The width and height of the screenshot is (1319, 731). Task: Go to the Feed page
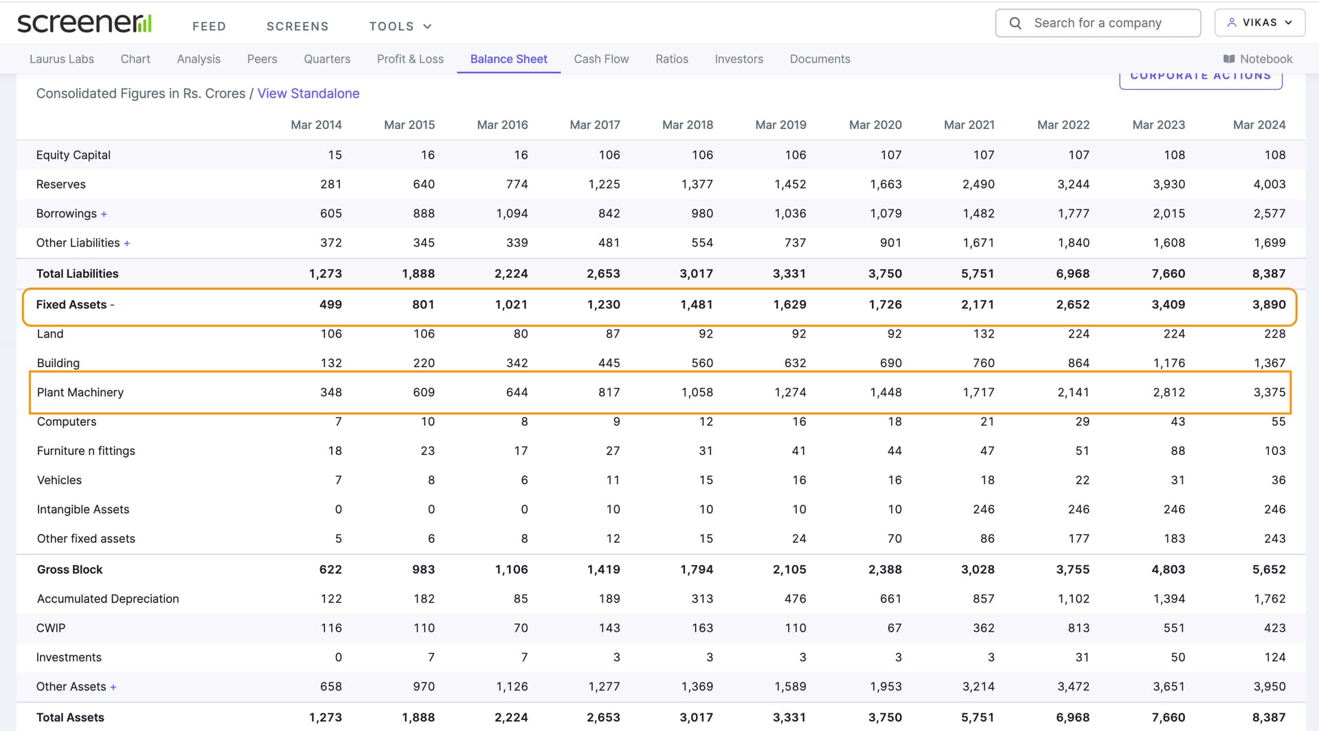209,26
